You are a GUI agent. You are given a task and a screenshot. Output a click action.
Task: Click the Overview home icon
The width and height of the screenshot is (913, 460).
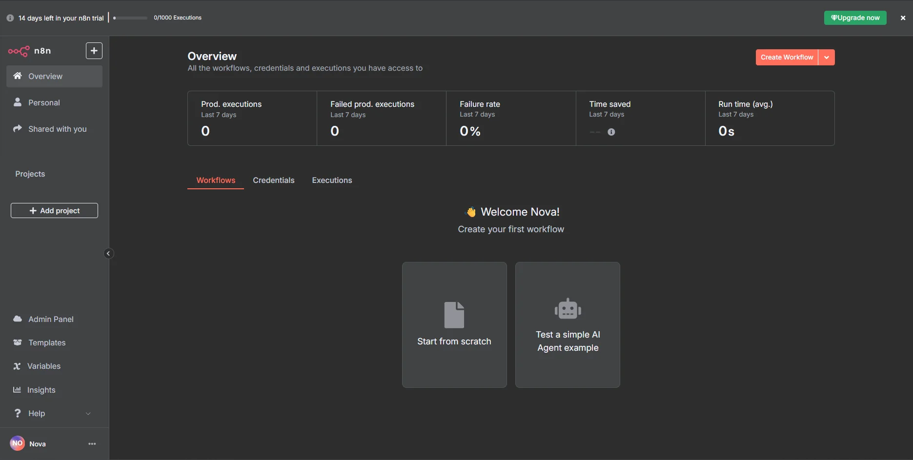point(18,76)
